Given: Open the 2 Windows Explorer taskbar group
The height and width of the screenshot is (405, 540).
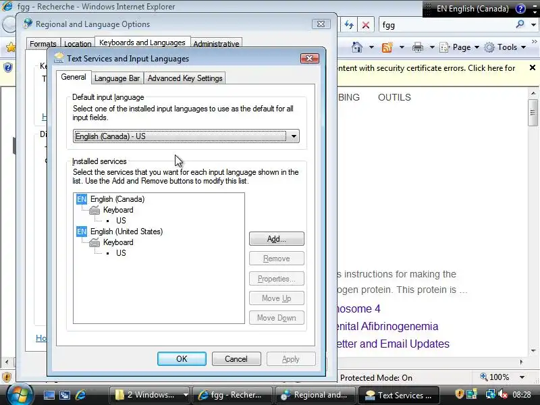Looking at the screenshot, I should click(x=149, y=395).
